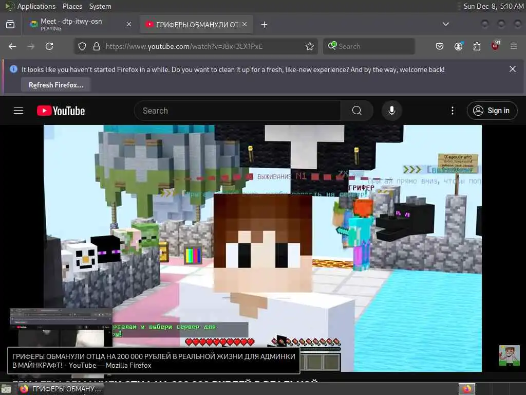Reload the current YouTube page

click(49, 46)
